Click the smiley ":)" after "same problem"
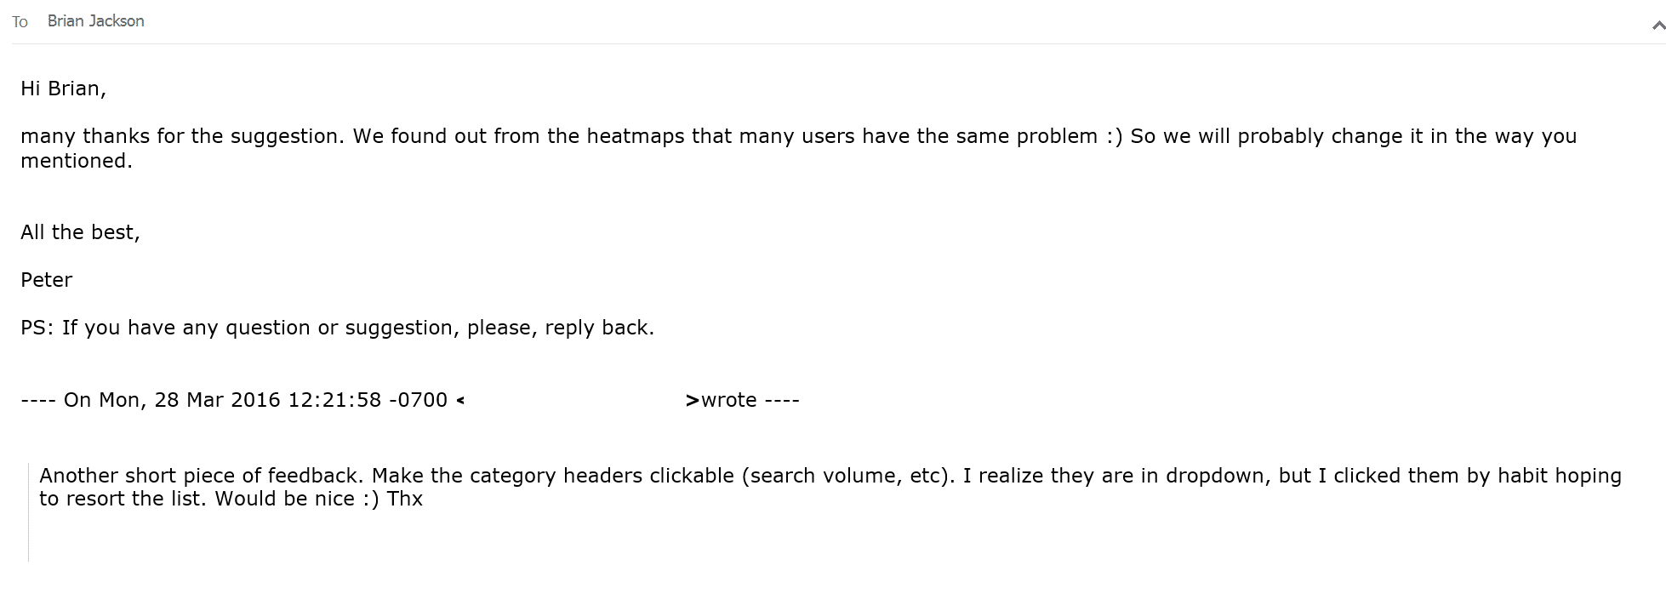Screen dimensions: 1666x594 pyautogui.click(x=1114, y=136)
